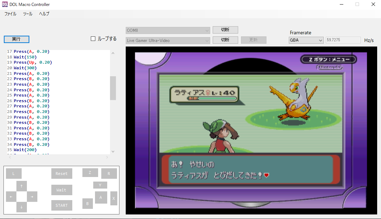Close the DOL Macro Controller window
381x219 pixels.
click(373, 5)
